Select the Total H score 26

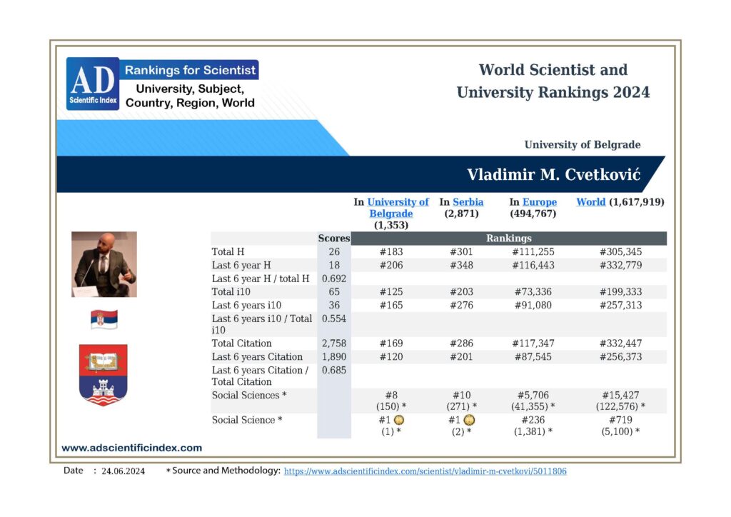click(334, 252)
